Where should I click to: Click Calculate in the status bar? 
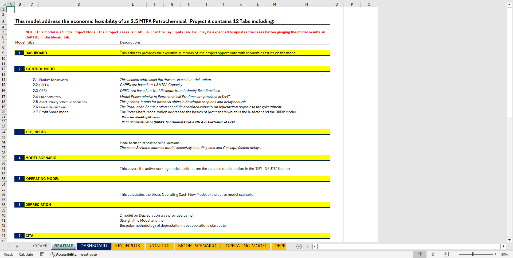26,254
